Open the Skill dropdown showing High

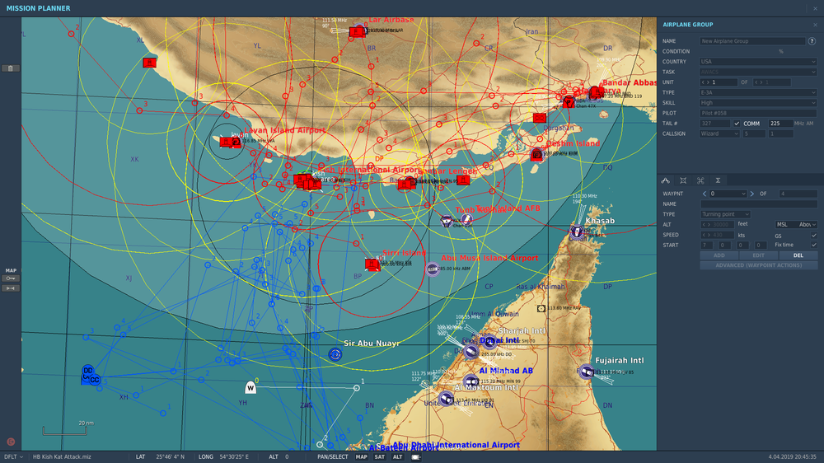(x=758, y=103)
